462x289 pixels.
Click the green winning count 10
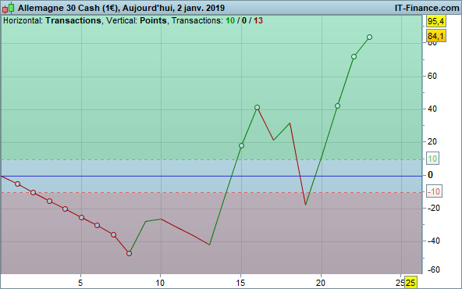point(230,20)
